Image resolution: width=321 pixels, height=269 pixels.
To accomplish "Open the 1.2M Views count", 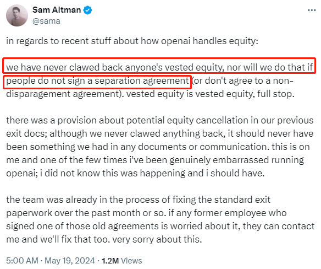I will pyautogui.click(x=122, y=261).
